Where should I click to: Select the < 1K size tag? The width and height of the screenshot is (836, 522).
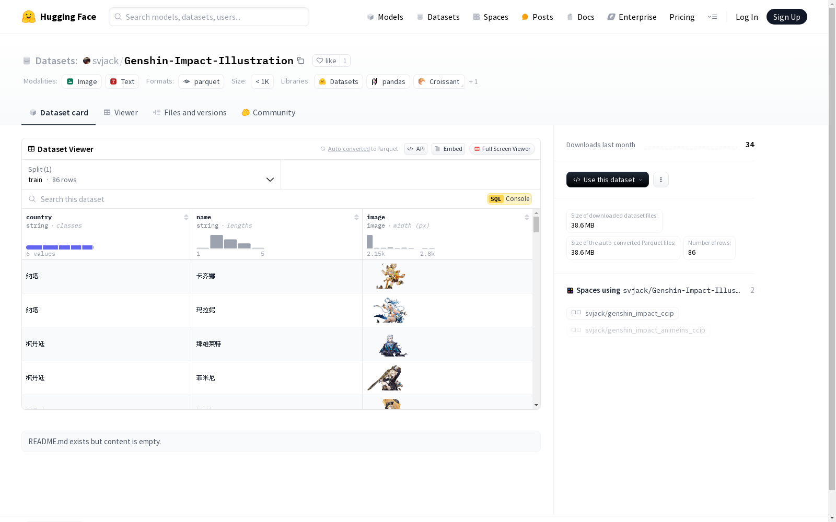tap(262, 81)
